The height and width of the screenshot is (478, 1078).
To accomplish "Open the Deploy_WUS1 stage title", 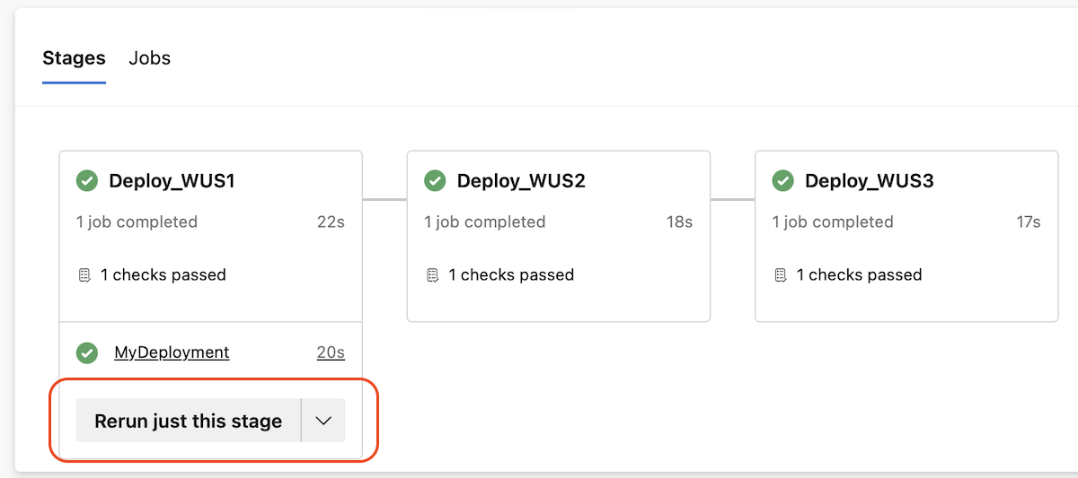I will (172, 181).
